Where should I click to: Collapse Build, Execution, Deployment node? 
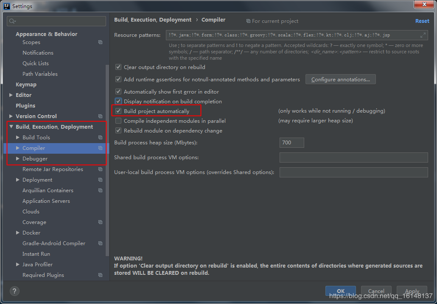pos(11,127)
